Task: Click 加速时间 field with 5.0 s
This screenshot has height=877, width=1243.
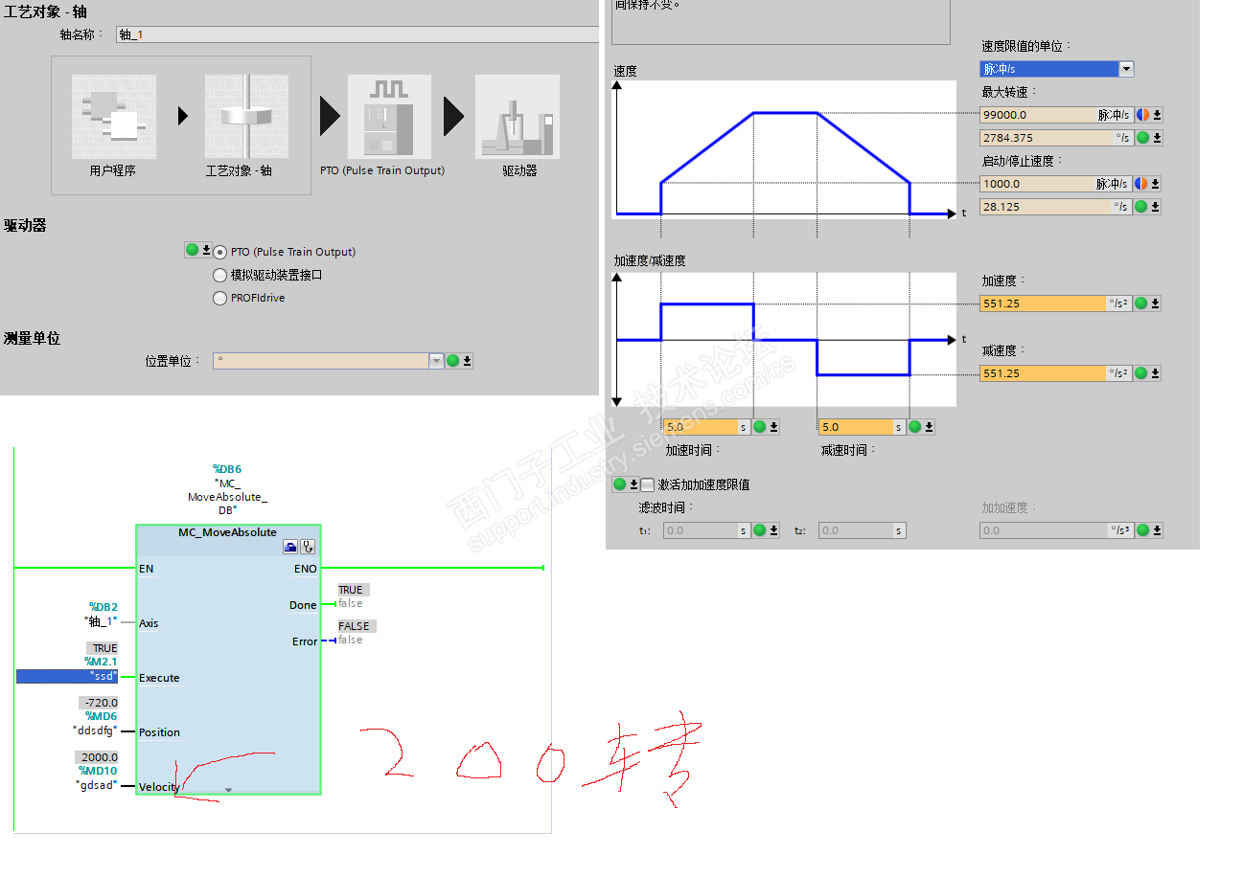Action: point(707,427)
